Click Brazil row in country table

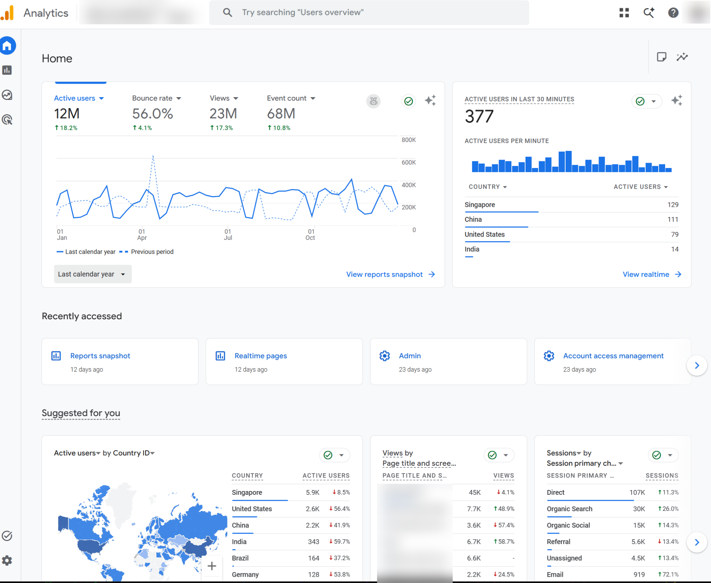pos(291,558)
